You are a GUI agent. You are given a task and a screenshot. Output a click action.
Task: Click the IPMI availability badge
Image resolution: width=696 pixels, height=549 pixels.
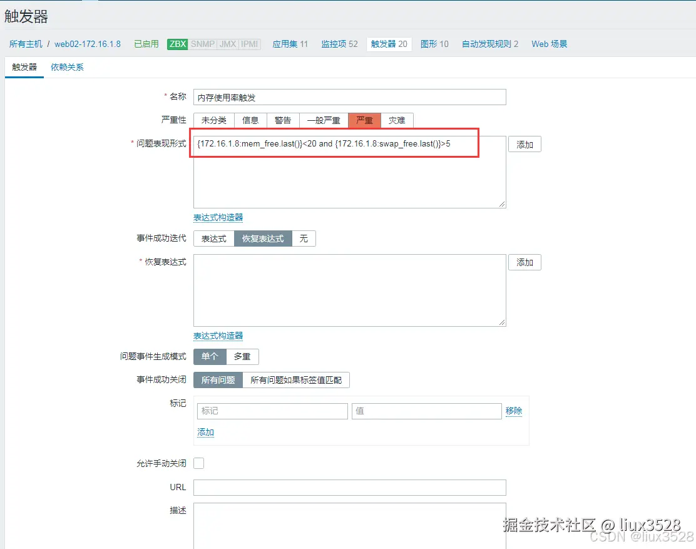coord(250,44)
